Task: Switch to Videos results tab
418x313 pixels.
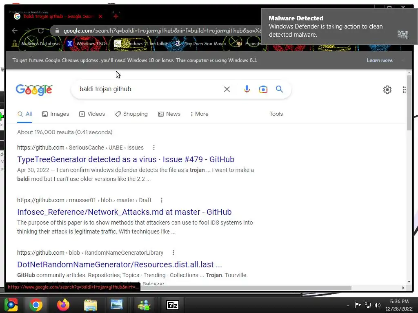Action: tap(92, 114)
